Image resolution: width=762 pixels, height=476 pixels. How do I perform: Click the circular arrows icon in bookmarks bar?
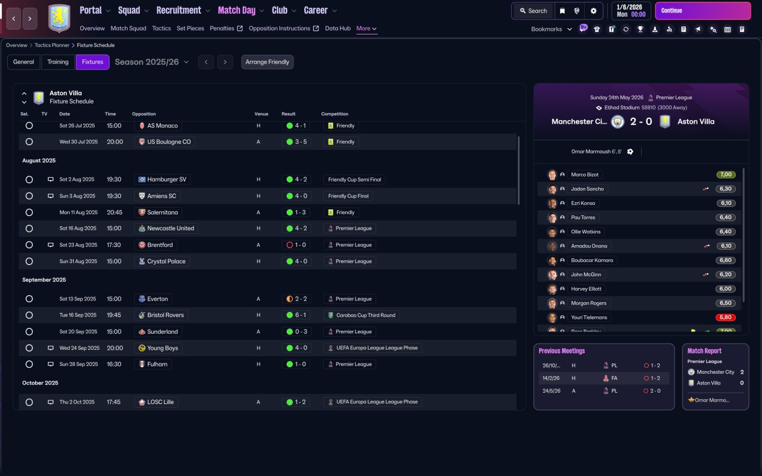[626, 29]
